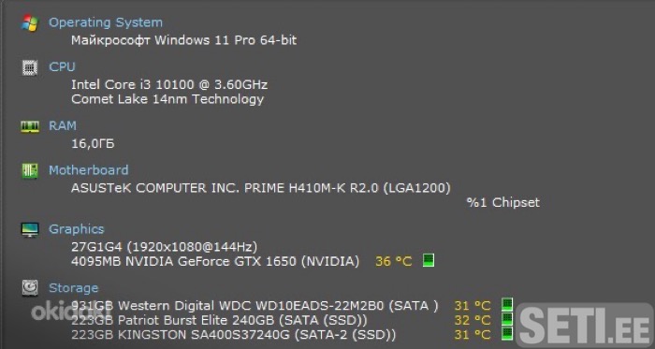
Task: Click the temperature indicator for Patriot Burst Elite
Action: (507, 319)
